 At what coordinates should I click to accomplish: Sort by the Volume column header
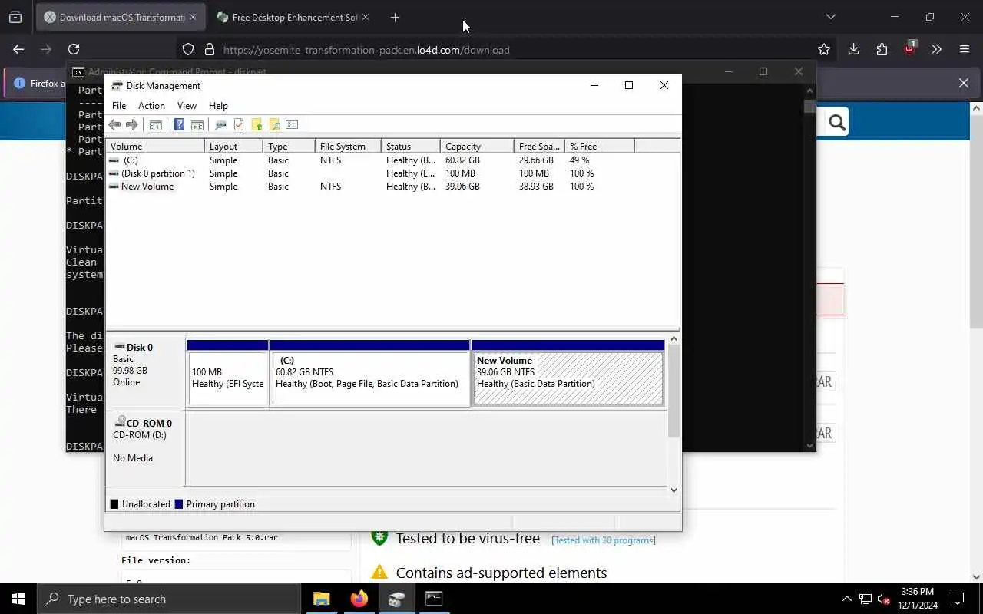pos(157,146)
